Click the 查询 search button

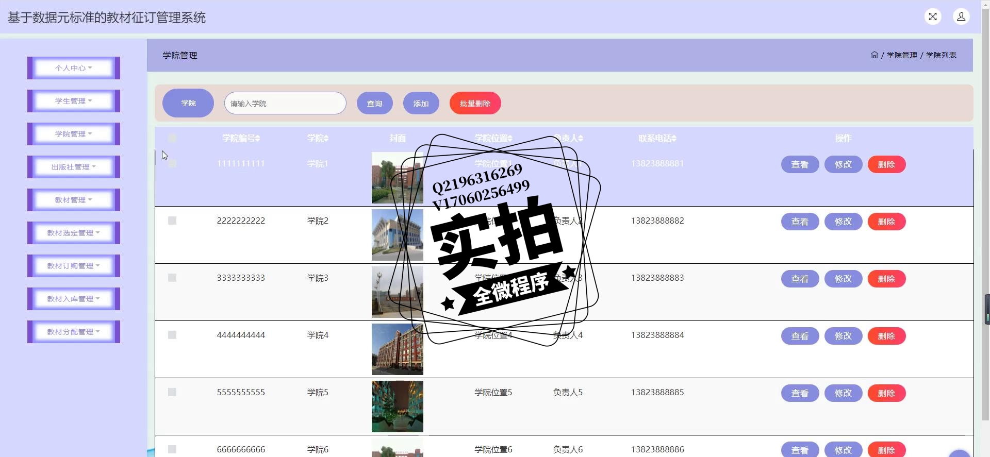pos(375,103)
